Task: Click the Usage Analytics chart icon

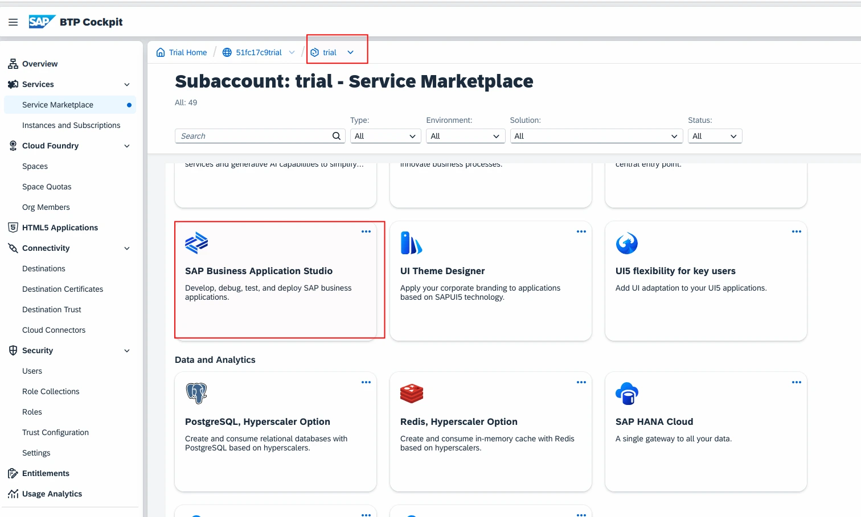Action: click(x=13, y=494)
